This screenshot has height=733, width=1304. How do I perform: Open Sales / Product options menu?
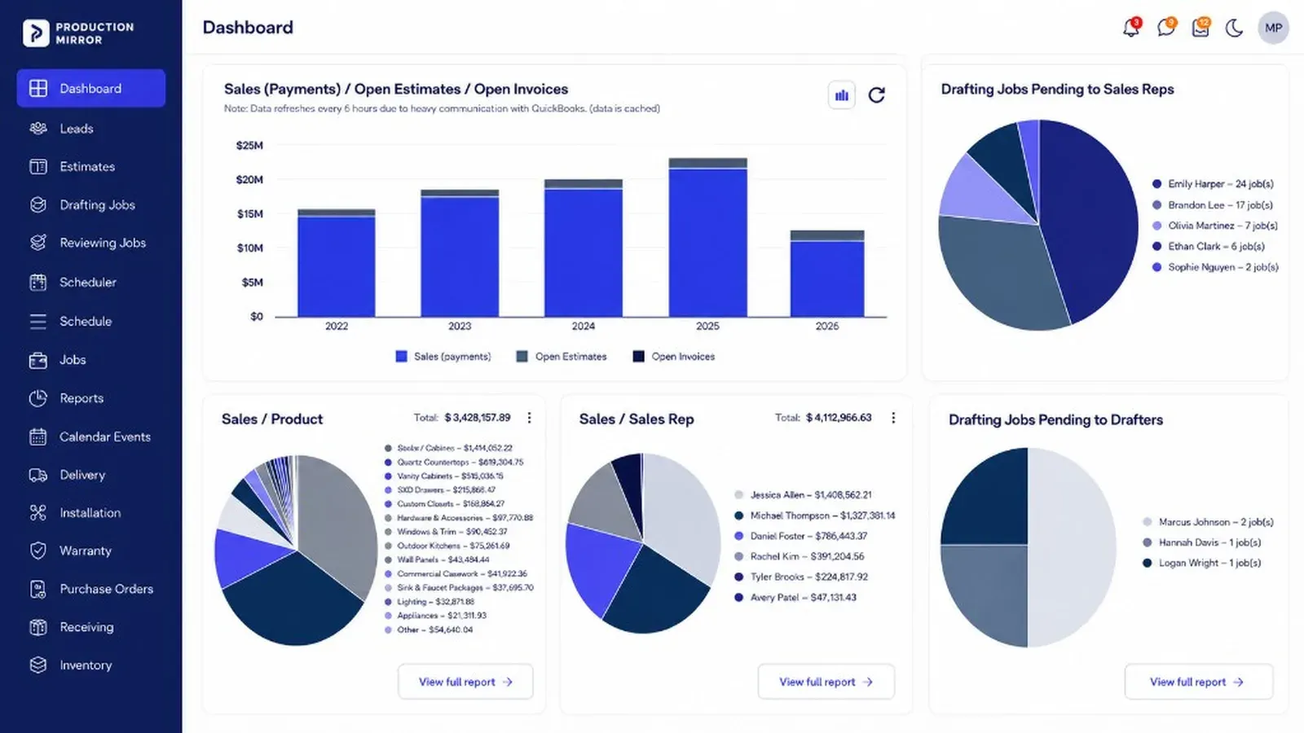(x=529, y=418)
